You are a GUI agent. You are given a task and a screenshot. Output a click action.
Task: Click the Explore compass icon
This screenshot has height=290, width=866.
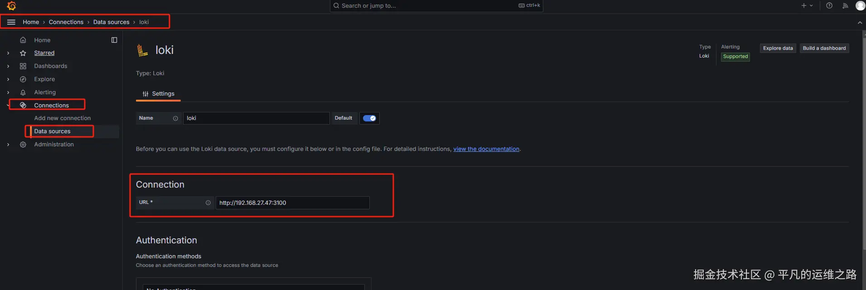click(23, 79)
